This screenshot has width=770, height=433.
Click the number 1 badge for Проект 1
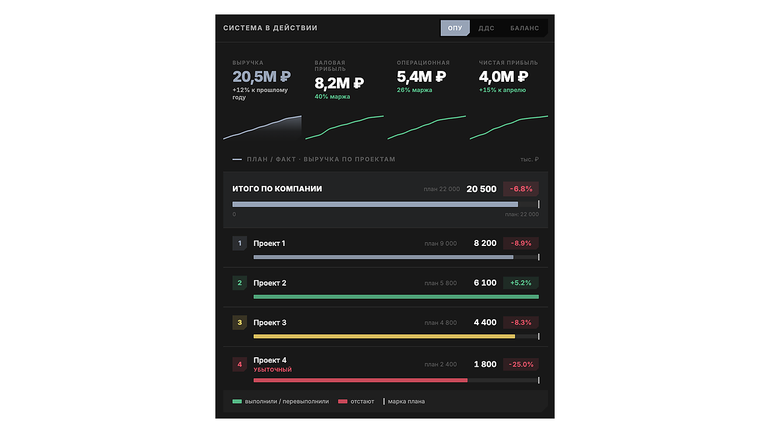239,244
